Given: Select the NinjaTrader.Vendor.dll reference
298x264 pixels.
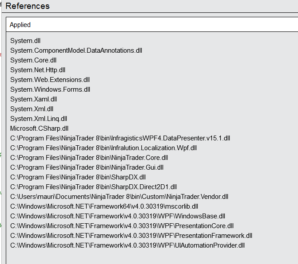Looking at the screenshot, I should coord(119,197).
